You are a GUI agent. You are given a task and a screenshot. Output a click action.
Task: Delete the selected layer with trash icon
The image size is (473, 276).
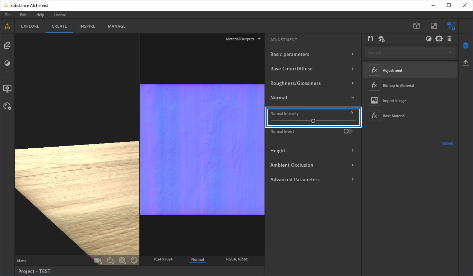(449, 39)
